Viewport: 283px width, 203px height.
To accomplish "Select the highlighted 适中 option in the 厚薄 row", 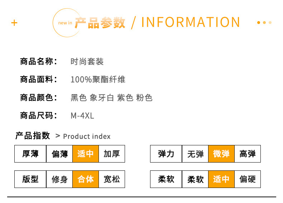I will coord(86,154).
